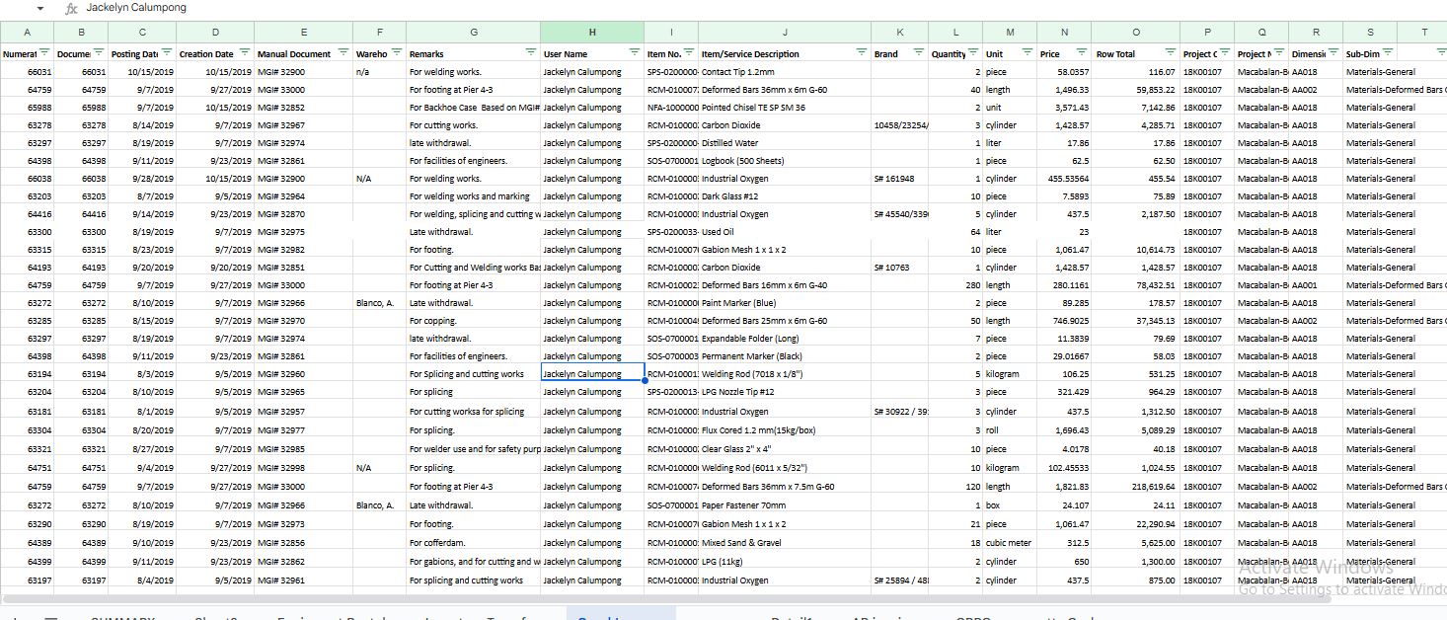Select manual document MGI# 32852
The height and width of the screenshot is (620, 1447).
[304, 108]
